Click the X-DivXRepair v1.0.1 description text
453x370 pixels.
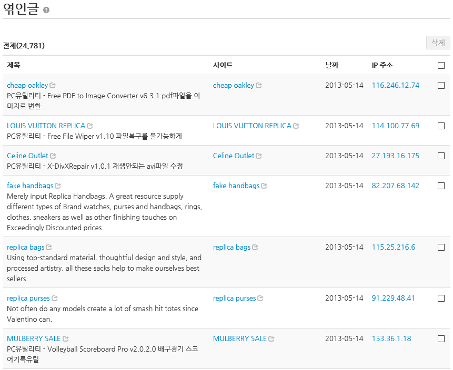point(95,166)
